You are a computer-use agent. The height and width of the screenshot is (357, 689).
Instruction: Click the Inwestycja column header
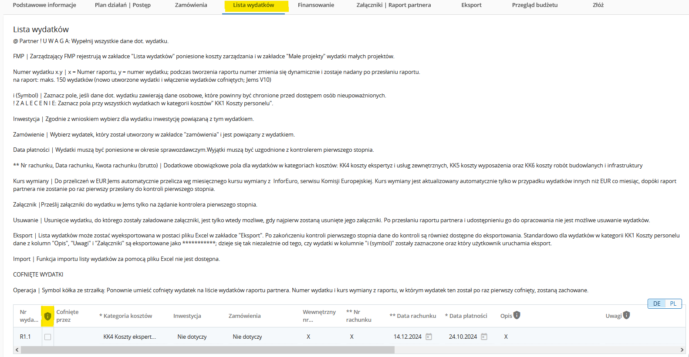tap(187, 316)
